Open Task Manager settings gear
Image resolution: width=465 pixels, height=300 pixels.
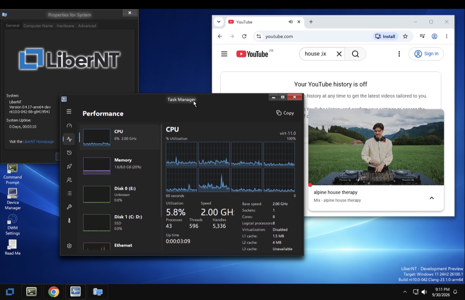69,246
